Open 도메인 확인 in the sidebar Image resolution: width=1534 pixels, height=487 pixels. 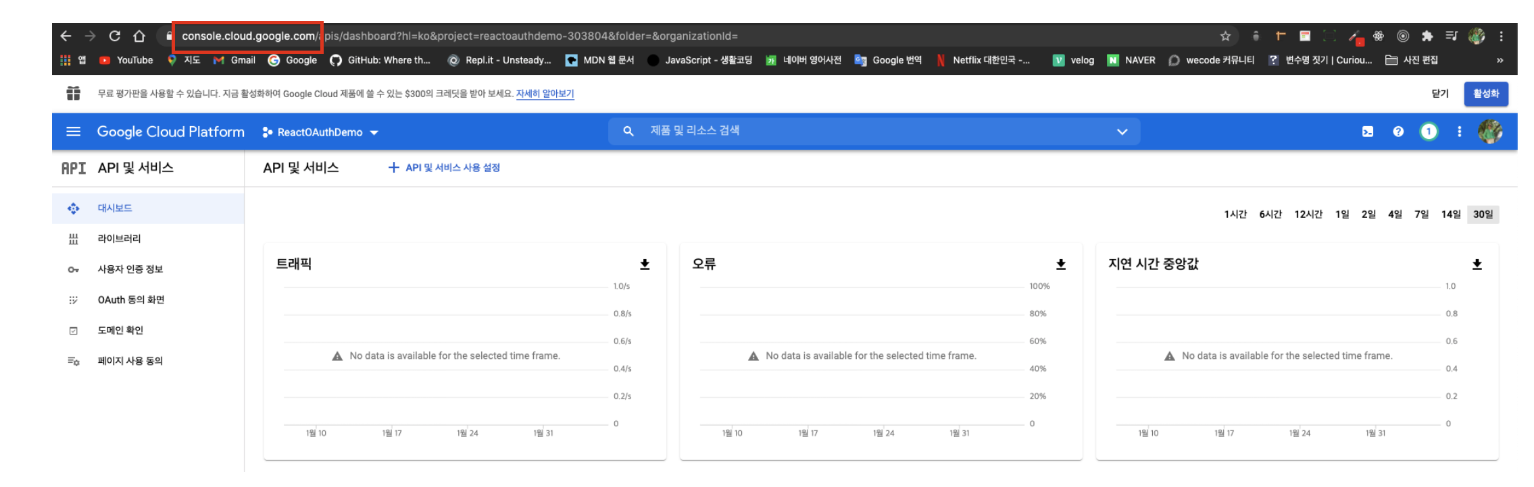(148, 330)
